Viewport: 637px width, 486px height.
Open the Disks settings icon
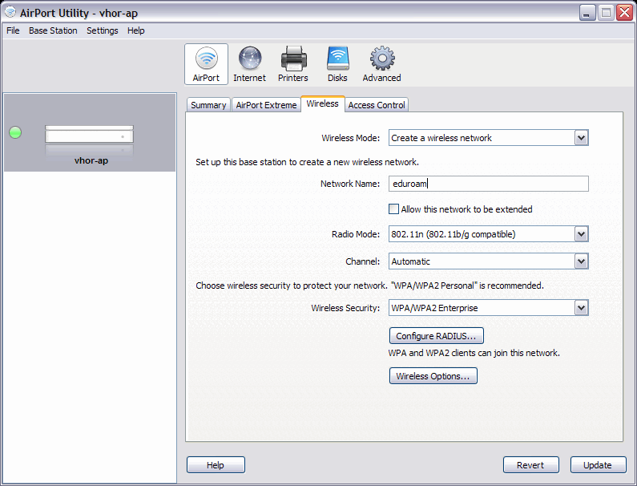tap(337, 64)
